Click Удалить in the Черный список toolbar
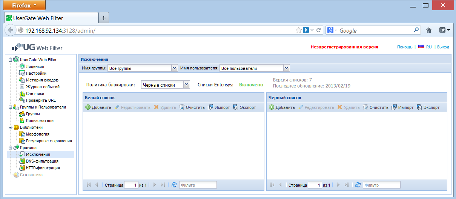Screen dimensions: 456x199 tap(348, 107)
